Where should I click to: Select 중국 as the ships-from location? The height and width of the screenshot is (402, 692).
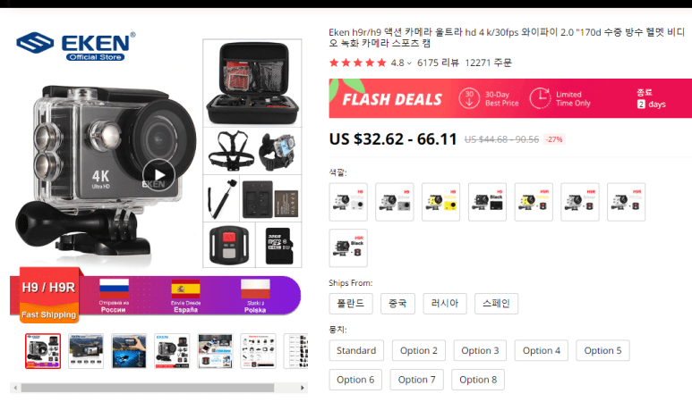click(397, 304)
